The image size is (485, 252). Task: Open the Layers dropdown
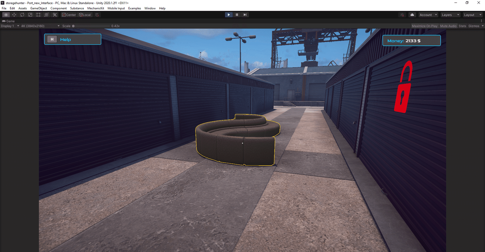(x=450, y=15)
